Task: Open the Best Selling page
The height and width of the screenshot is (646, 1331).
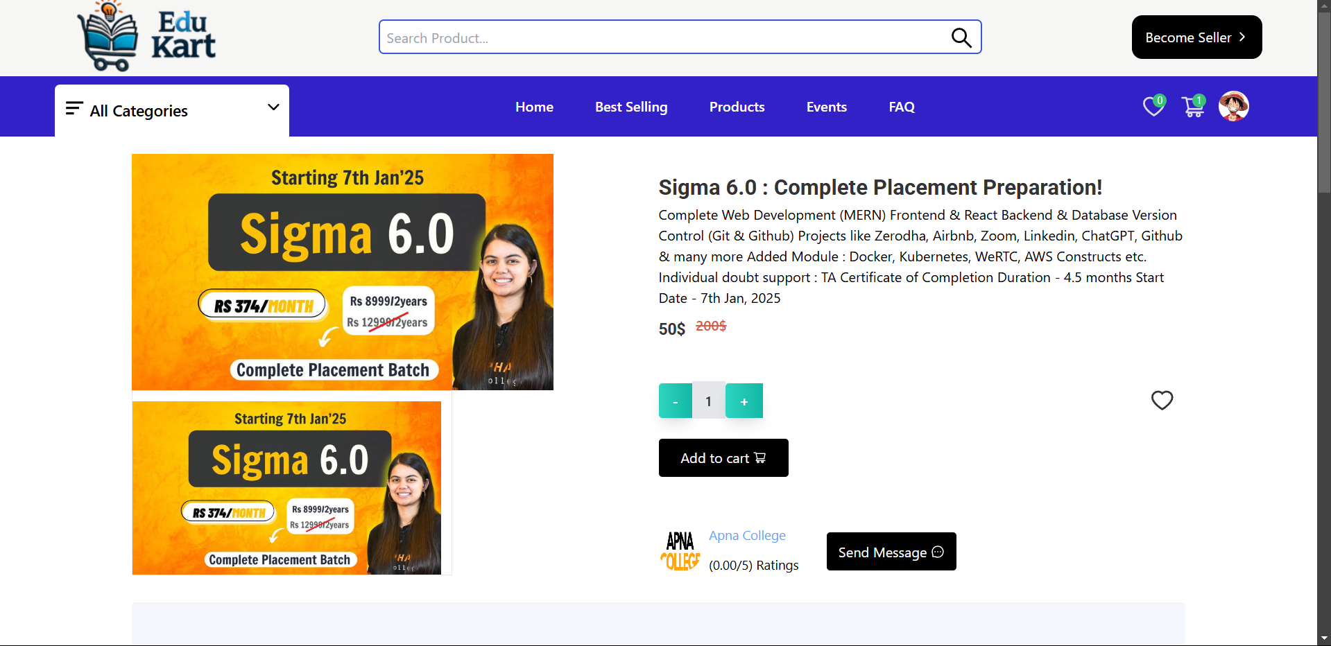Action: [631, 107]
